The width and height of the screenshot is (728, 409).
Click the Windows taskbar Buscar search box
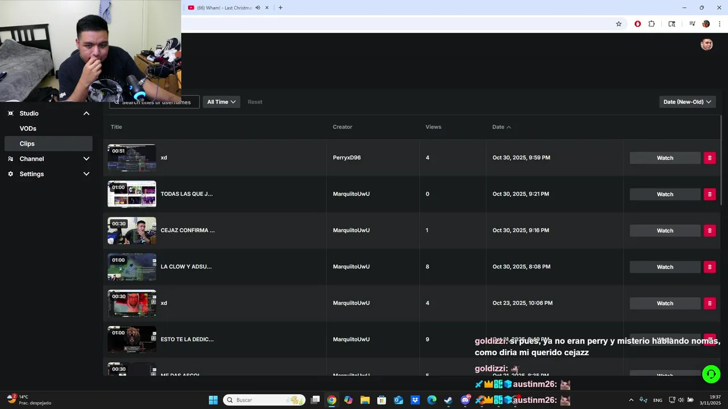point(264,400)
